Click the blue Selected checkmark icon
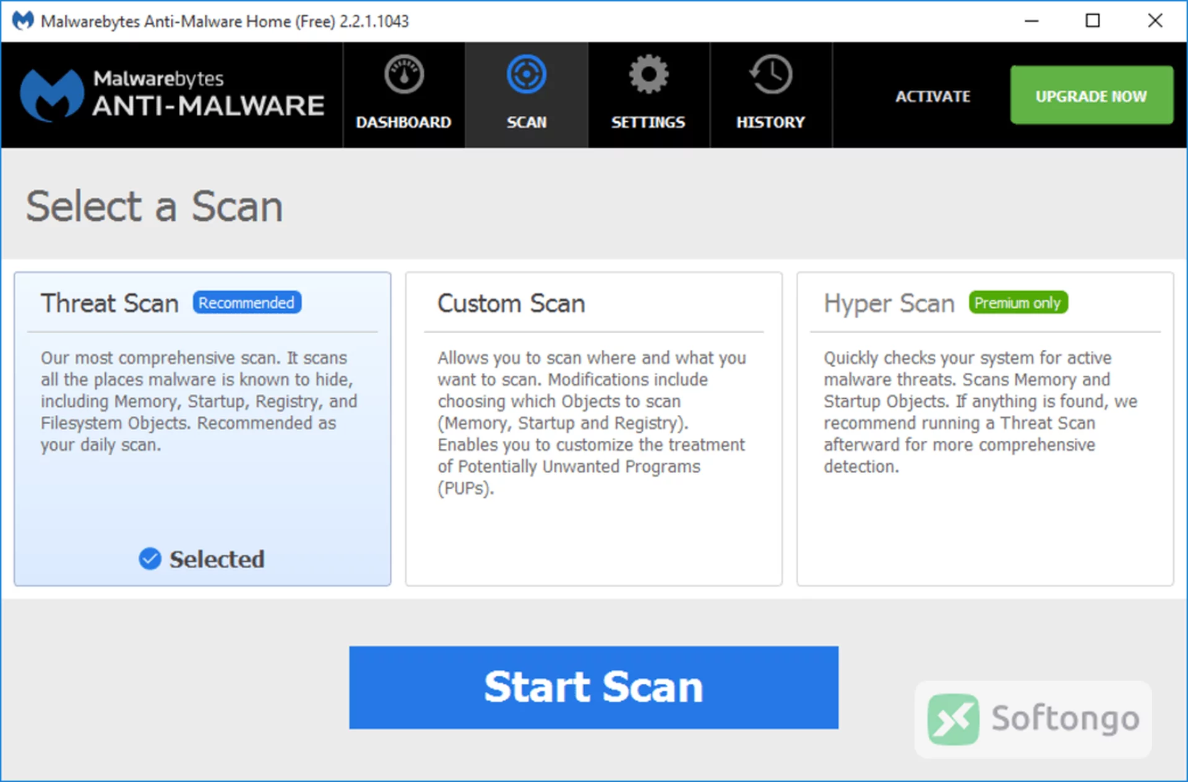The height and width of the screenshot is (782, 1188). (x=150, y=559)
